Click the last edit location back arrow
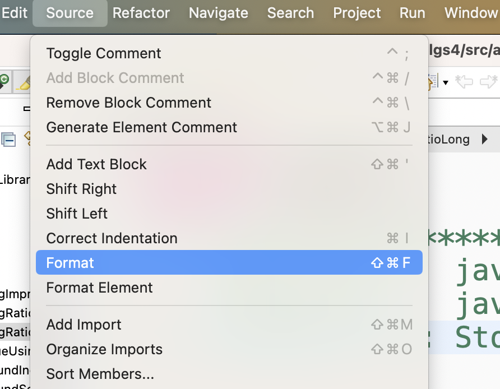Image resolution: width=500 pixels, height=389 pixels. (x=464, y=82)
